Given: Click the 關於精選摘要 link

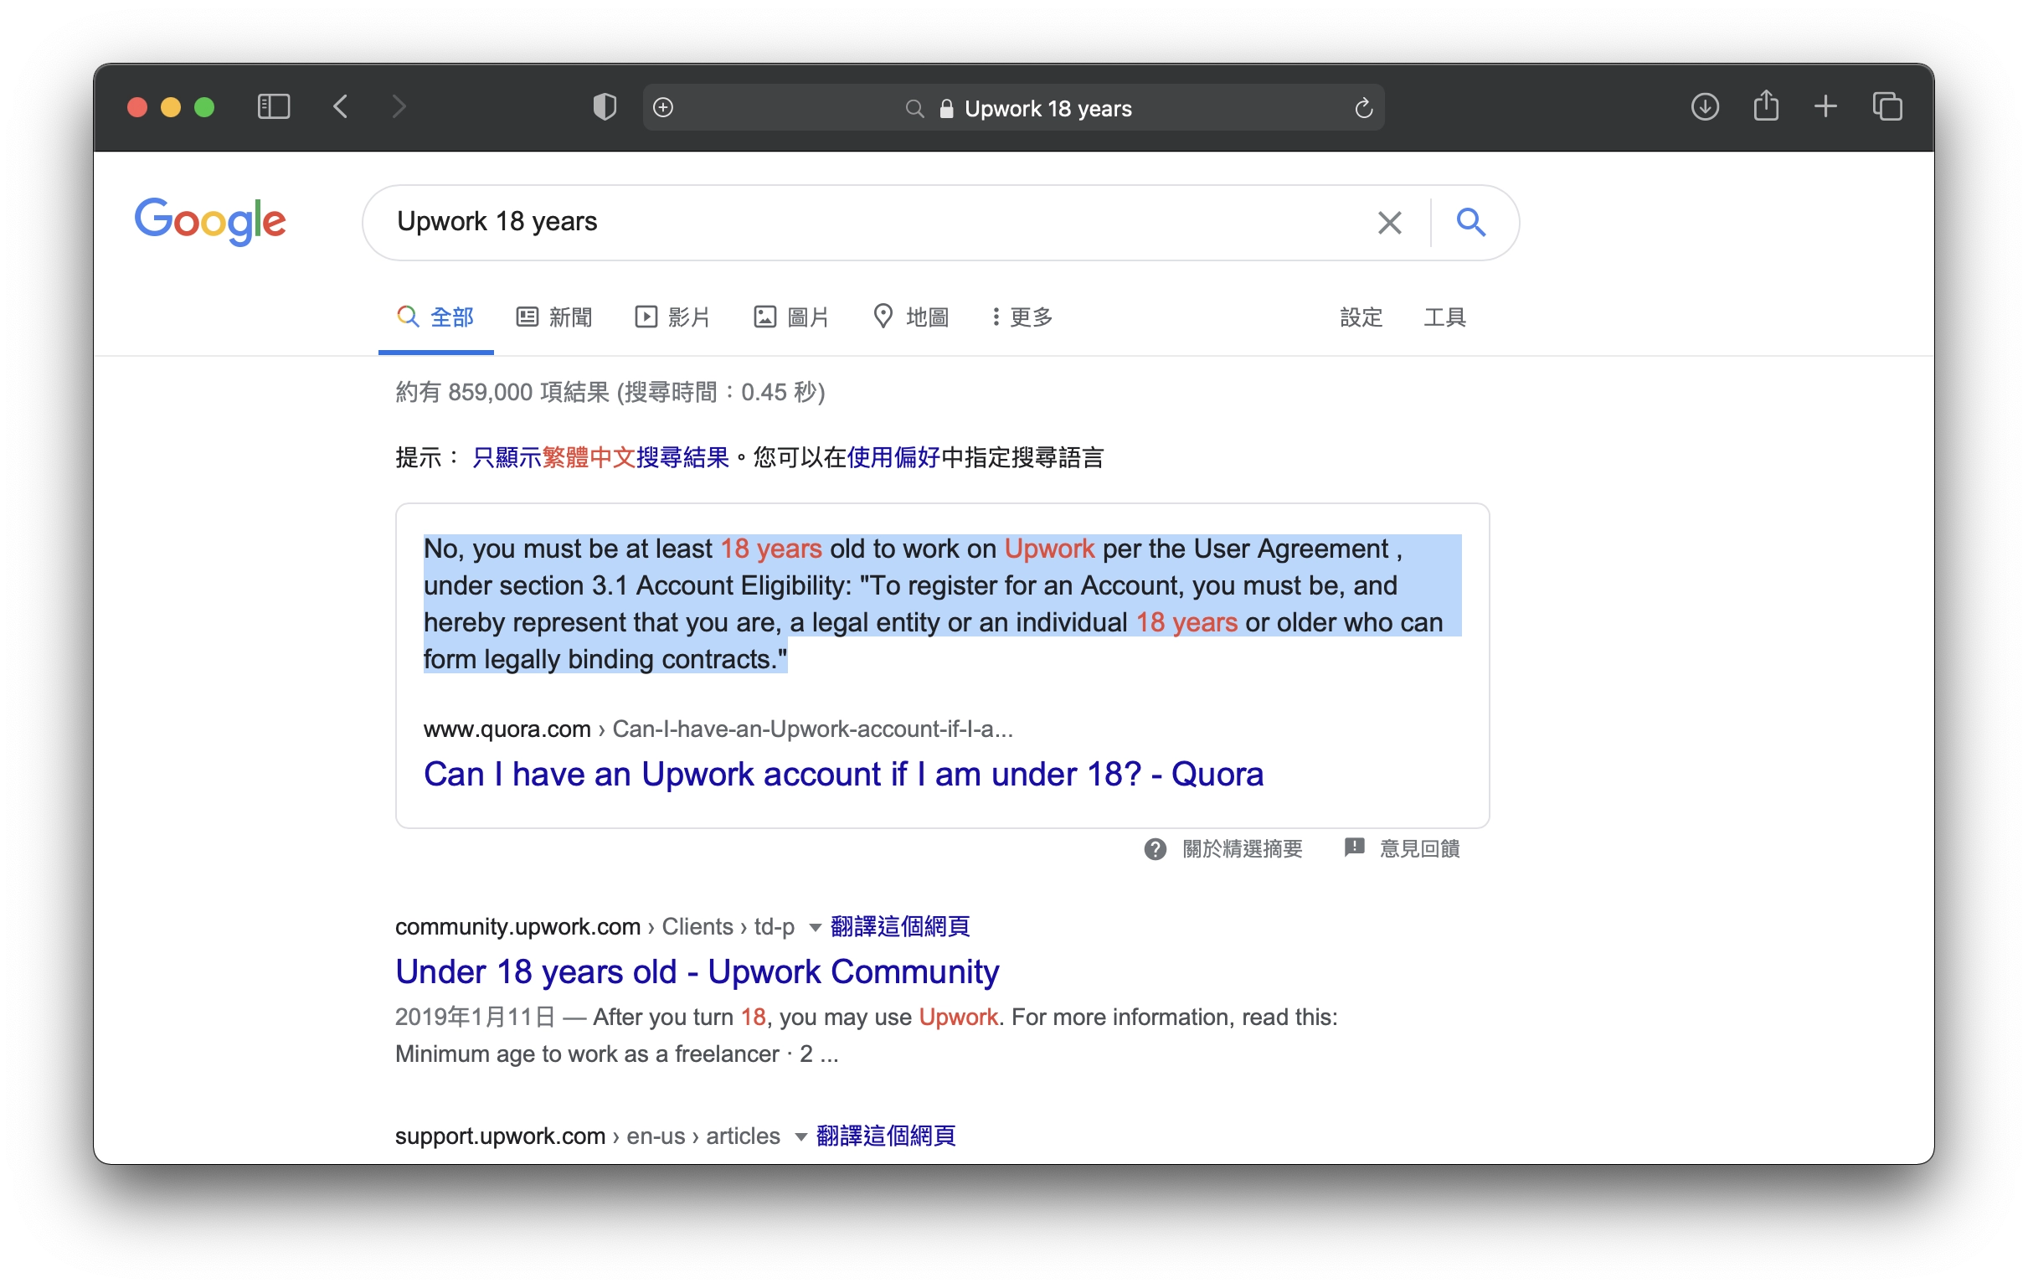Looking at the screenshot, I should [x=1243, y=849].
